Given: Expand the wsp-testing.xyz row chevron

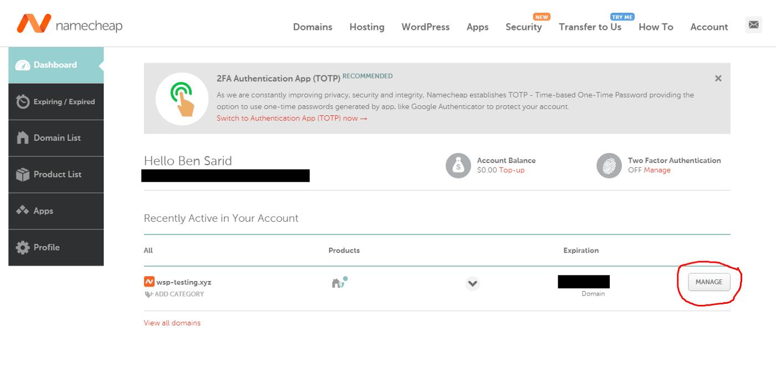Looking at the screenshot, I should click(x=472, y=283).
